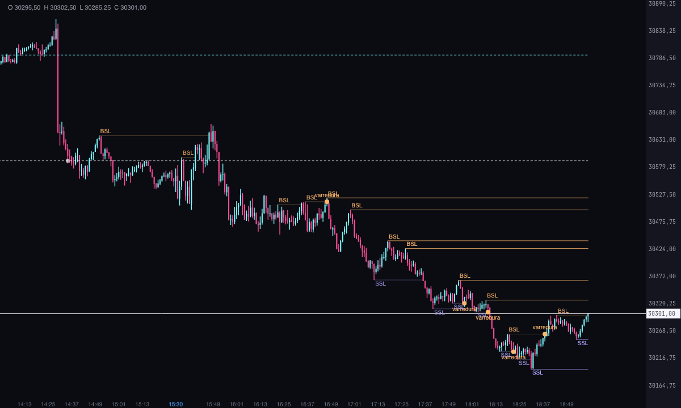
Task: Select the 30734,75 price axis value
Action: 662,85
